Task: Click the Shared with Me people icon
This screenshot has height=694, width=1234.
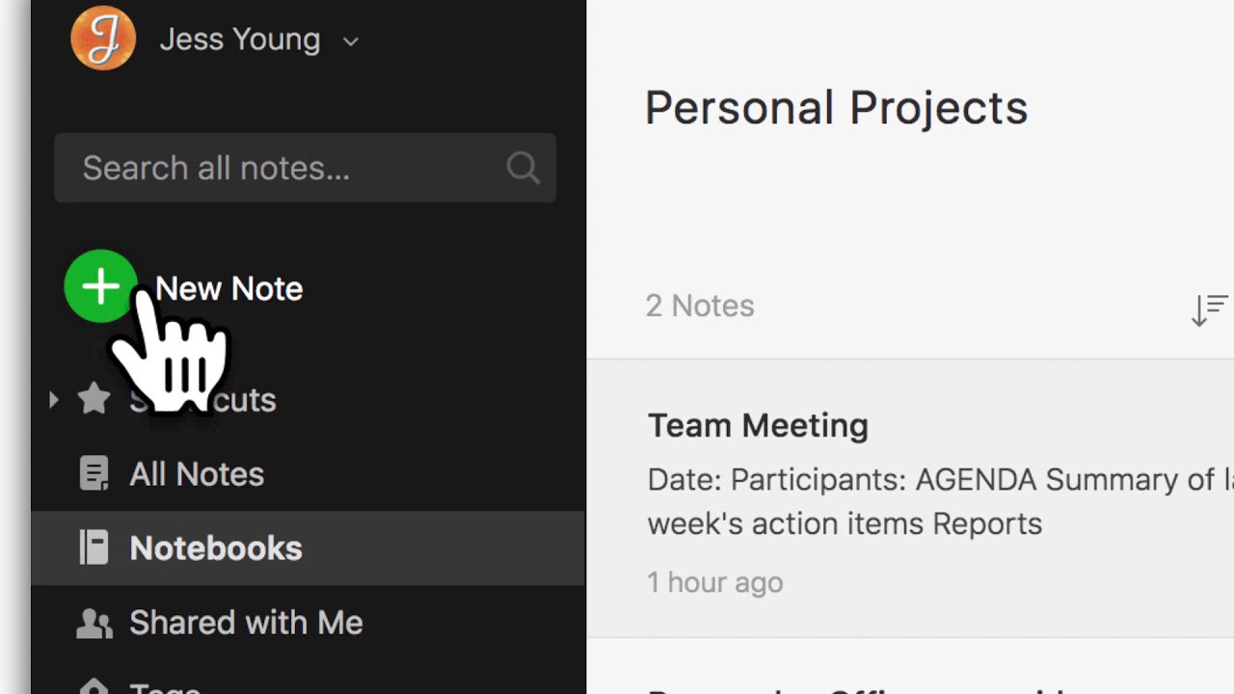Action: coord(94,623)
